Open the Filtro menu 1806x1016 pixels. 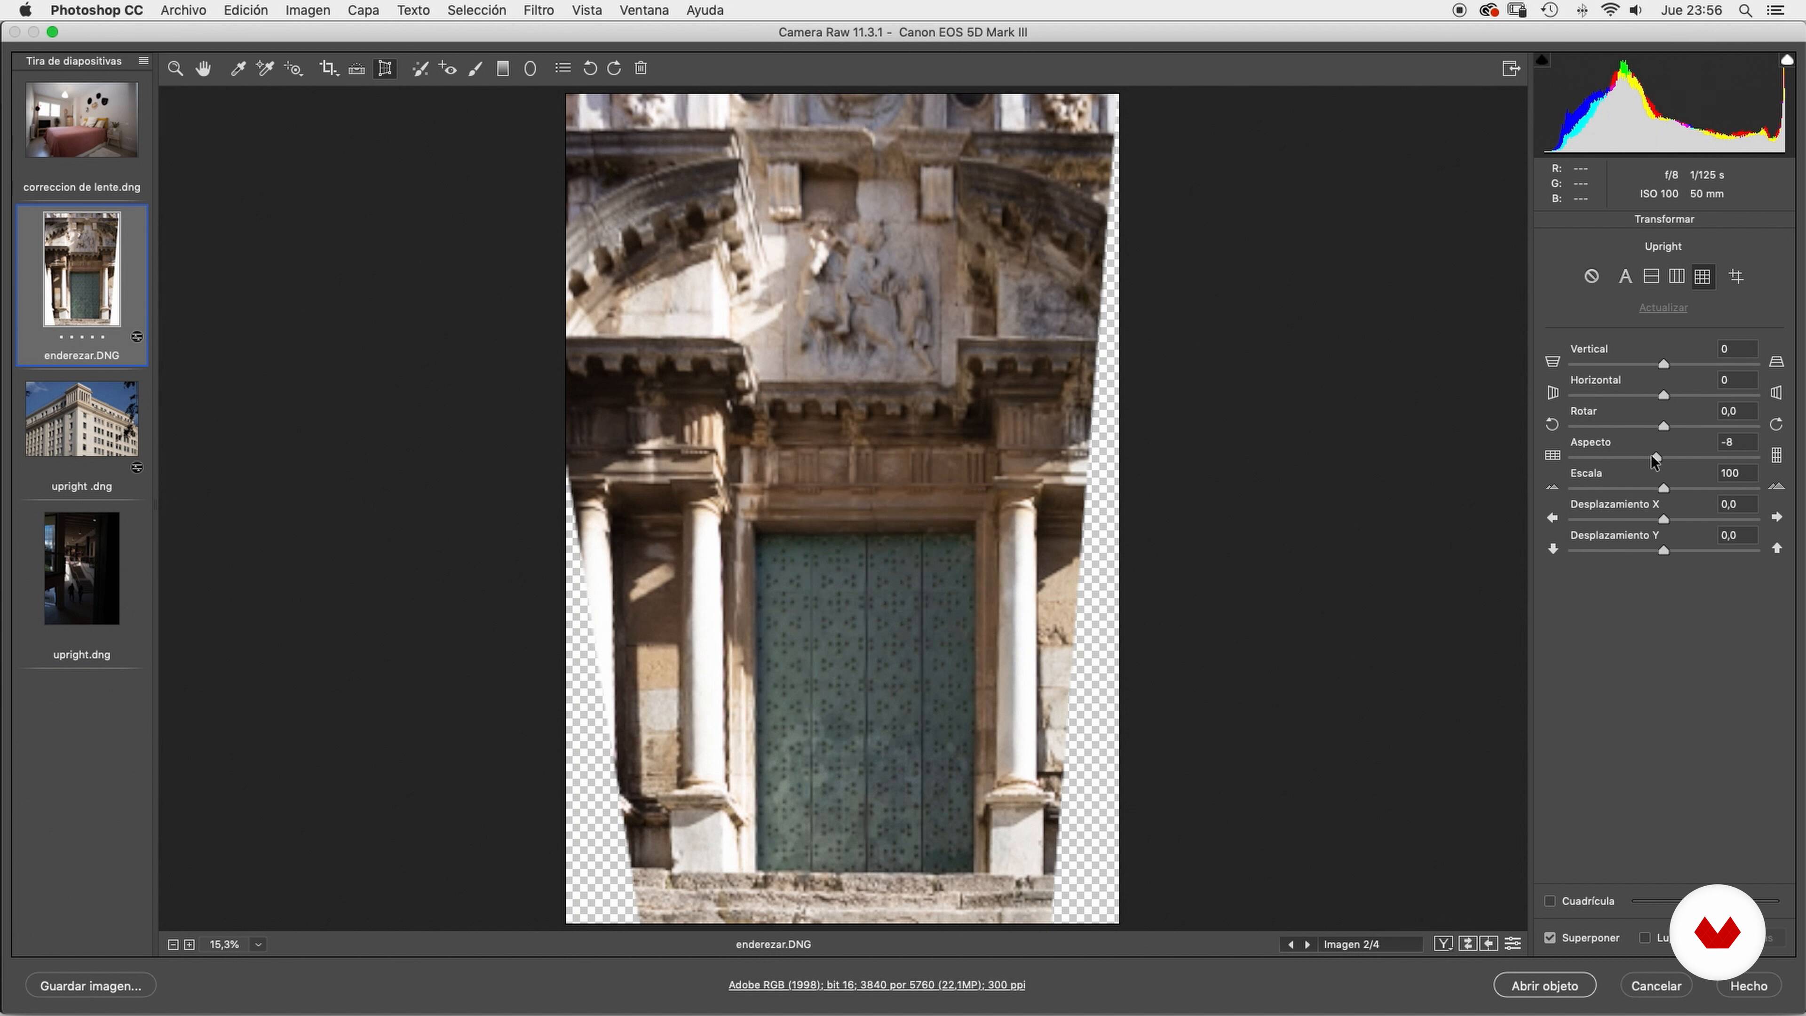click(539, 10)
